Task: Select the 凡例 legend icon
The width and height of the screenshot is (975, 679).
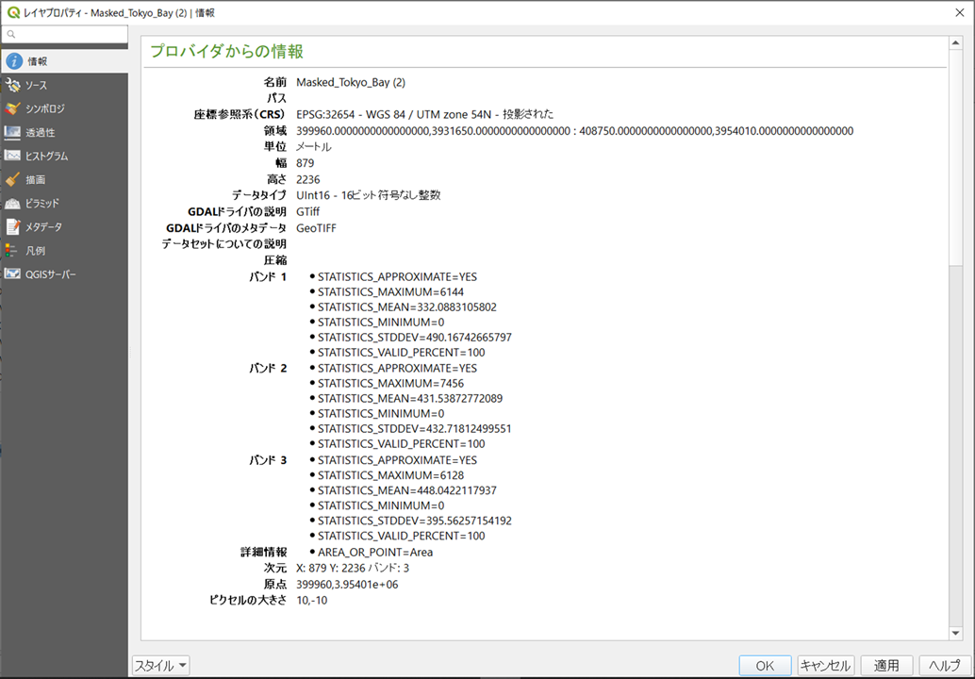Action: point(11,250)
